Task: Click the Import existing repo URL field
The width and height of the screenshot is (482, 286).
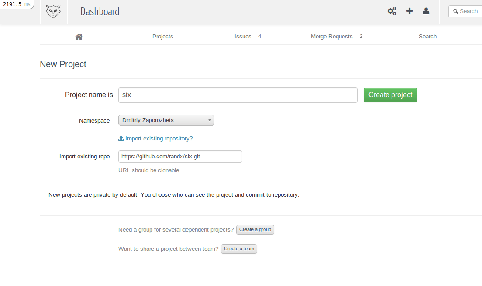Action: [180, 157]
